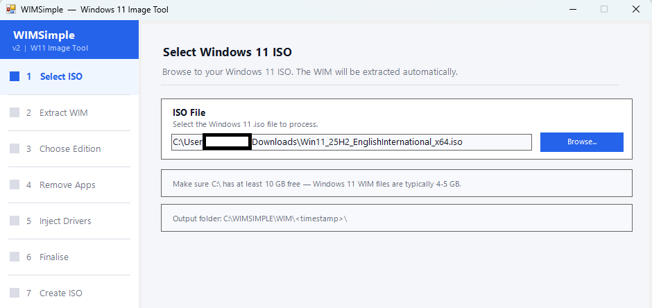Click the square icon beside Extract WIM
This screenshot has height=308, width=652.
click(15, 113)
